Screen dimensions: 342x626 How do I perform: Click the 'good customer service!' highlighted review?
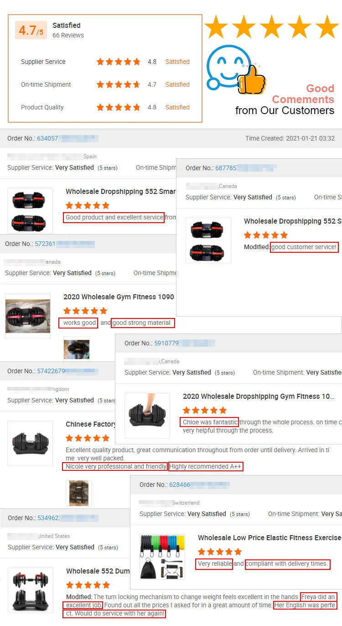tap(304, 247)
